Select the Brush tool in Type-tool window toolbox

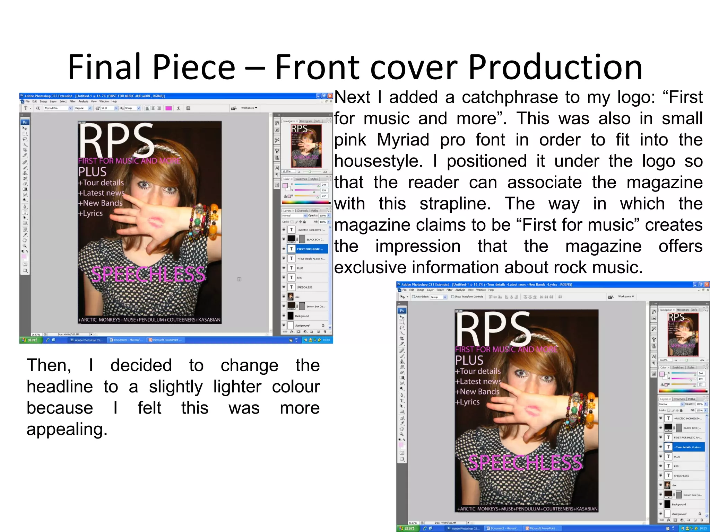click(25, 167)
